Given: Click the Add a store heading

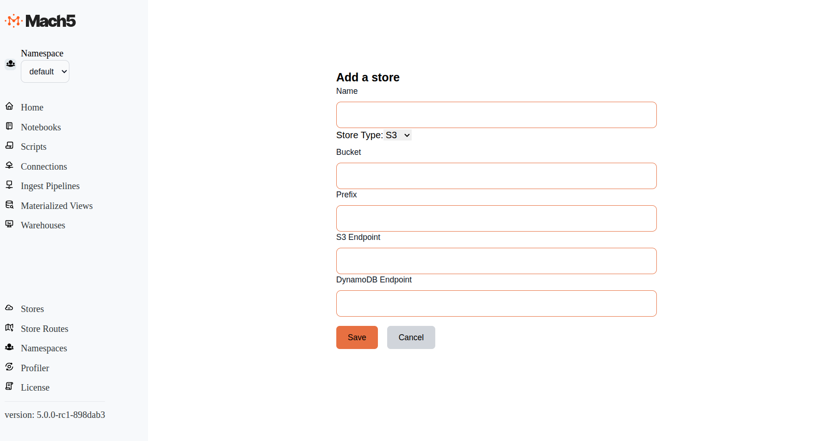Looking at the screenshot, I should point(368,77).
